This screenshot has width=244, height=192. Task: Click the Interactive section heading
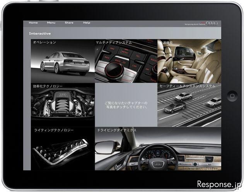[x=40, y=34]
